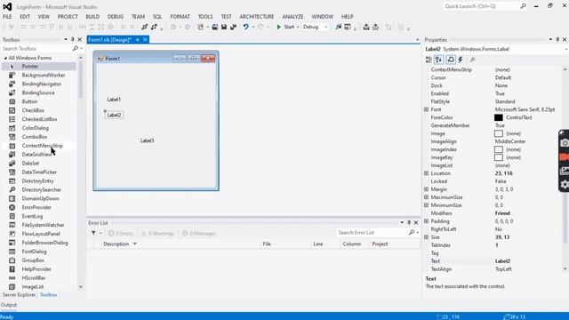Click the Project column header
Viewport: 569px width, 320px height.
point(395,244)
